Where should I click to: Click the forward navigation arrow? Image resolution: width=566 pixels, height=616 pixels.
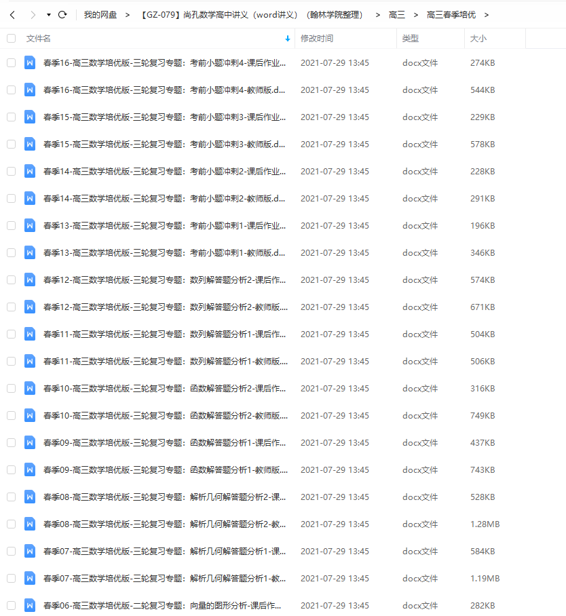point(33,14)
